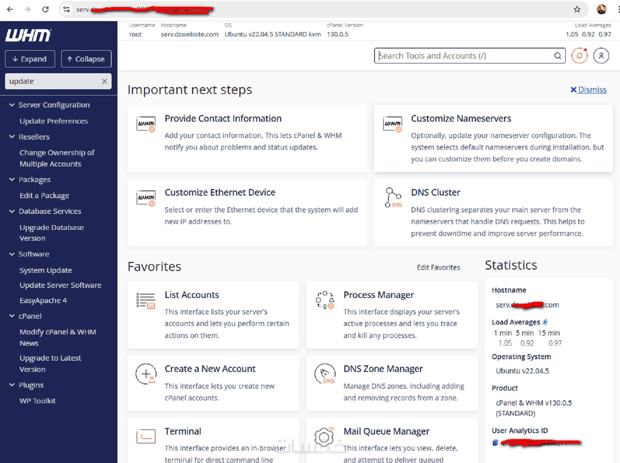This screenshot has height=463, width=620.
Task: Click the List Accounts icon
Action: 146,301
